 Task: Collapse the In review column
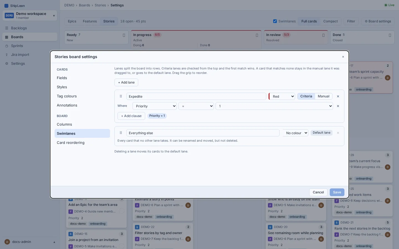(x=323, y=35)
